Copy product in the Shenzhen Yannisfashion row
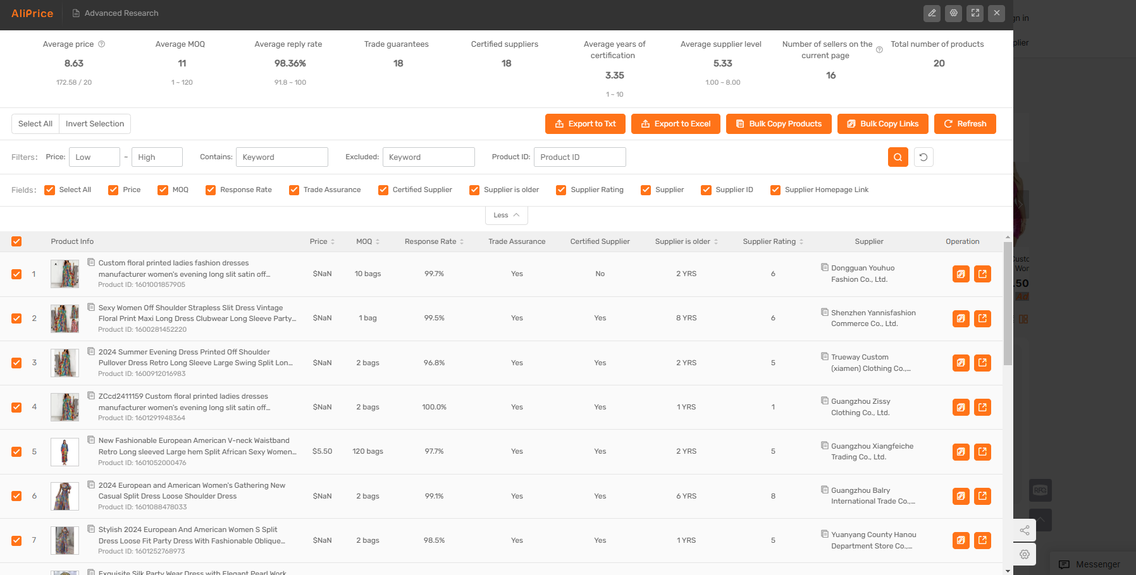The height and width of the screenshot is (575, 1136). 961,318
